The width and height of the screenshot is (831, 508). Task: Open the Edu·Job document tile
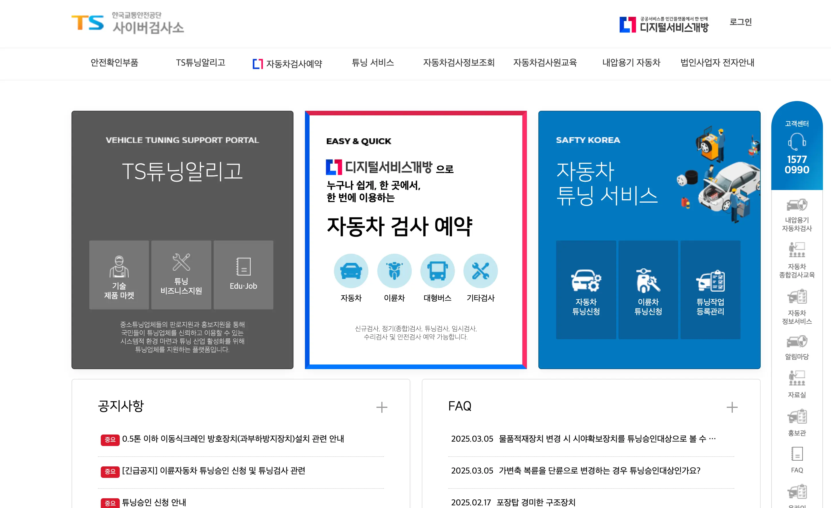click(243, 275)
